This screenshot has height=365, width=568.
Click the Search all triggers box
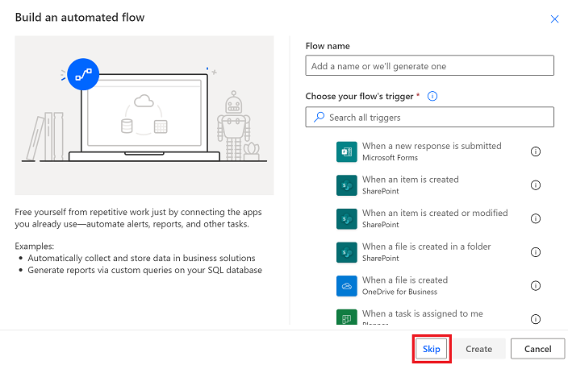(429, 117)
